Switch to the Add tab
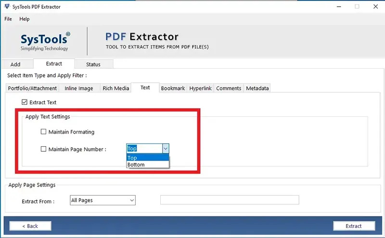Viewport: 385px width, 238px height. point(17,64)
